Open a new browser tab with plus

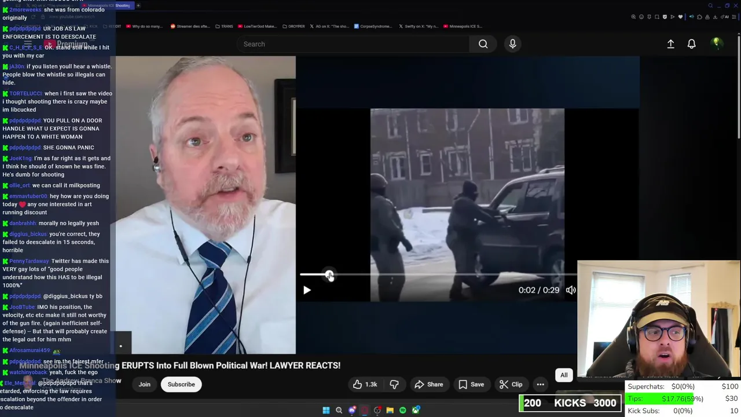point(138,5)
